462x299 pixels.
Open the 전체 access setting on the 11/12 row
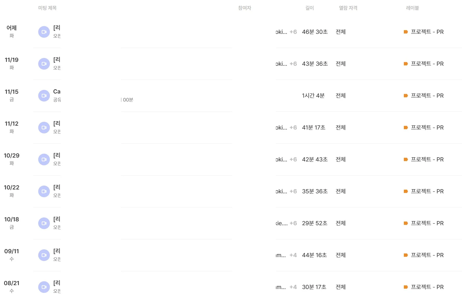point(341,128)
